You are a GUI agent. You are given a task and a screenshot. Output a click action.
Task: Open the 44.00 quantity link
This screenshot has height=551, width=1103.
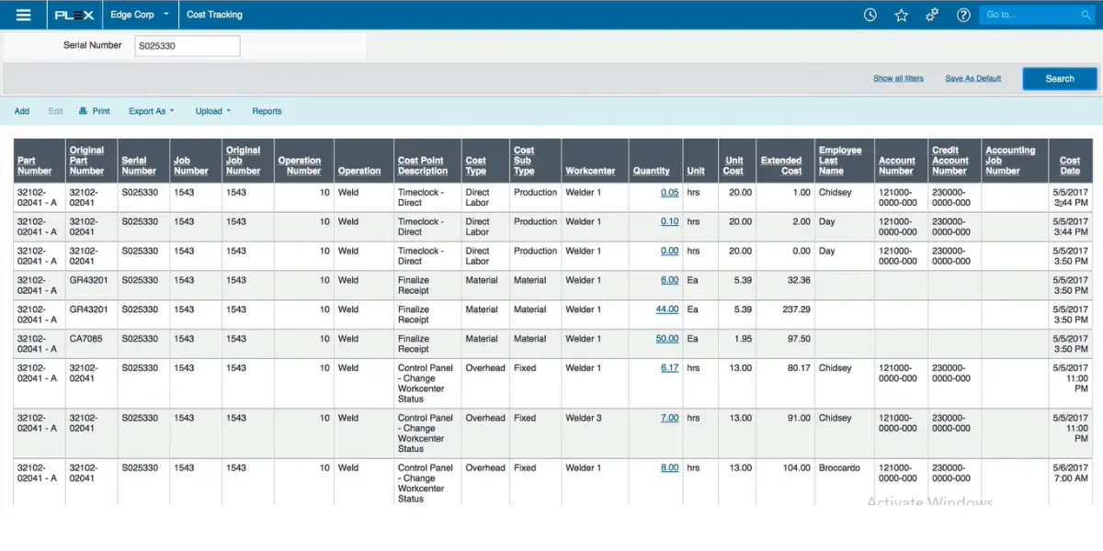pyautogui.click(x=667, y=309)
